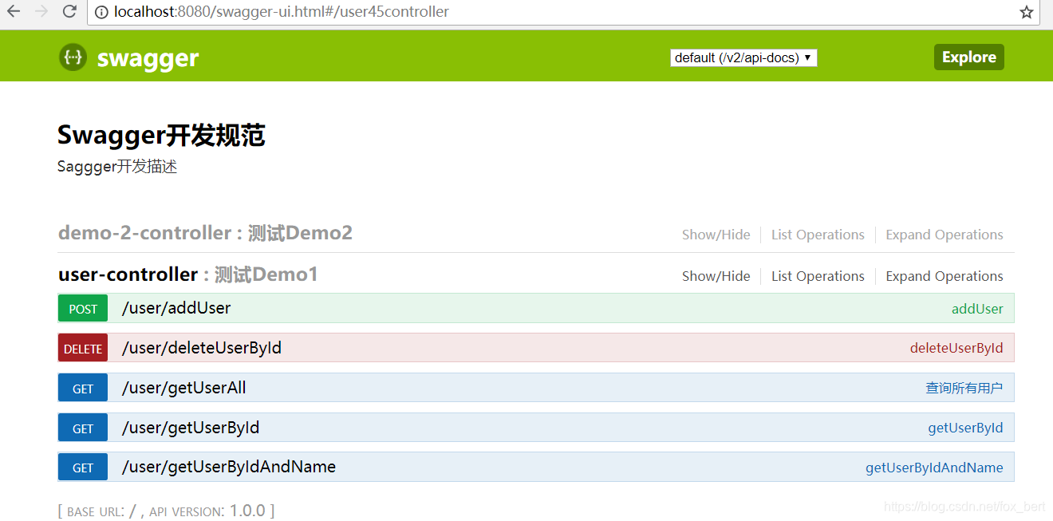
Task: Click Show/Hide for user-controller
Action: coord(716,276)
